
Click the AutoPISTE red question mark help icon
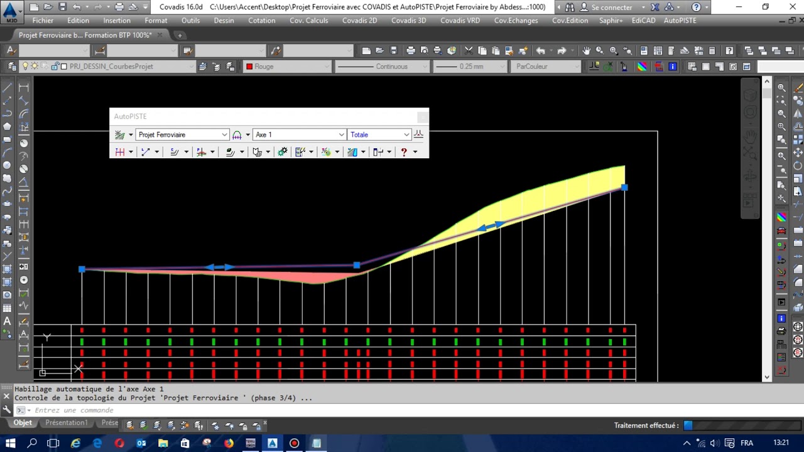pyautogui.click(x=404, y=152)
